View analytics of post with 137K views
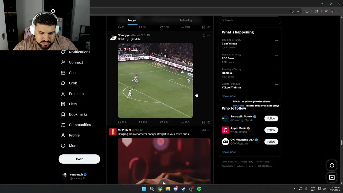The width and height of the screenshot is (343, 193). pyautogui.click(x=185, y=27)
